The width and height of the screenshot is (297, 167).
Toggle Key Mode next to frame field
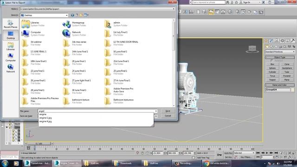tap(258, 157)
